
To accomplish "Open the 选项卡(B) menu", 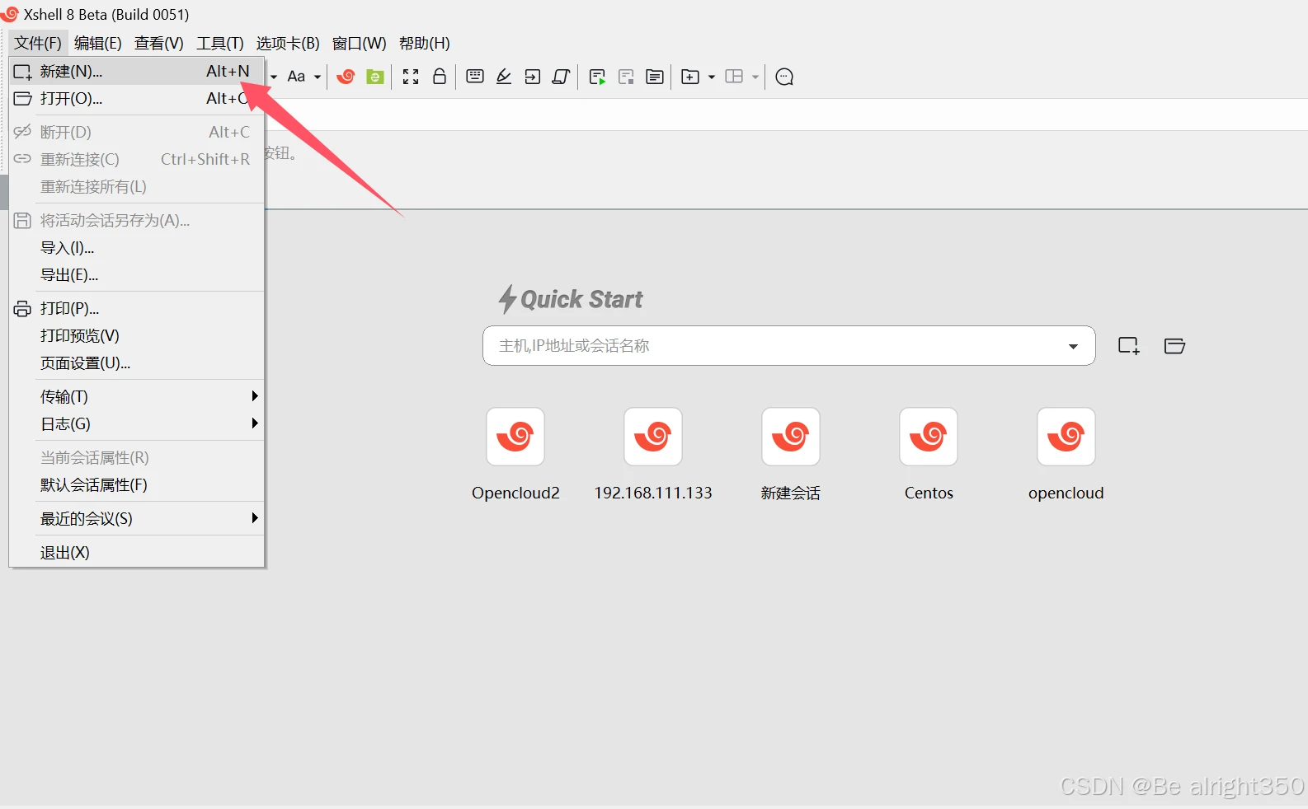I will [x=288, y=43].
